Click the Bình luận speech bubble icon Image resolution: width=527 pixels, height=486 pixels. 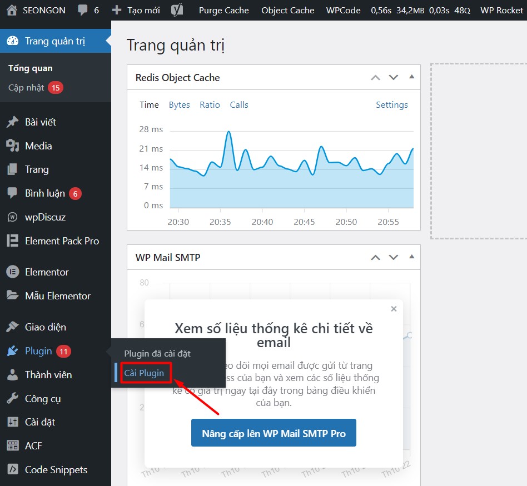(12, 193)
